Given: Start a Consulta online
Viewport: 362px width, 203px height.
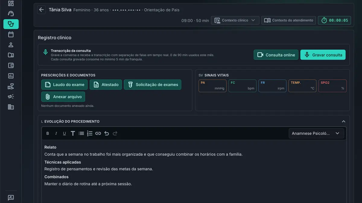Looking at the screenshot, I should [276, 55].
